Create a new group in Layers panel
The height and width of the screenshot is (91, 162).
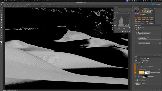point(156,90)
